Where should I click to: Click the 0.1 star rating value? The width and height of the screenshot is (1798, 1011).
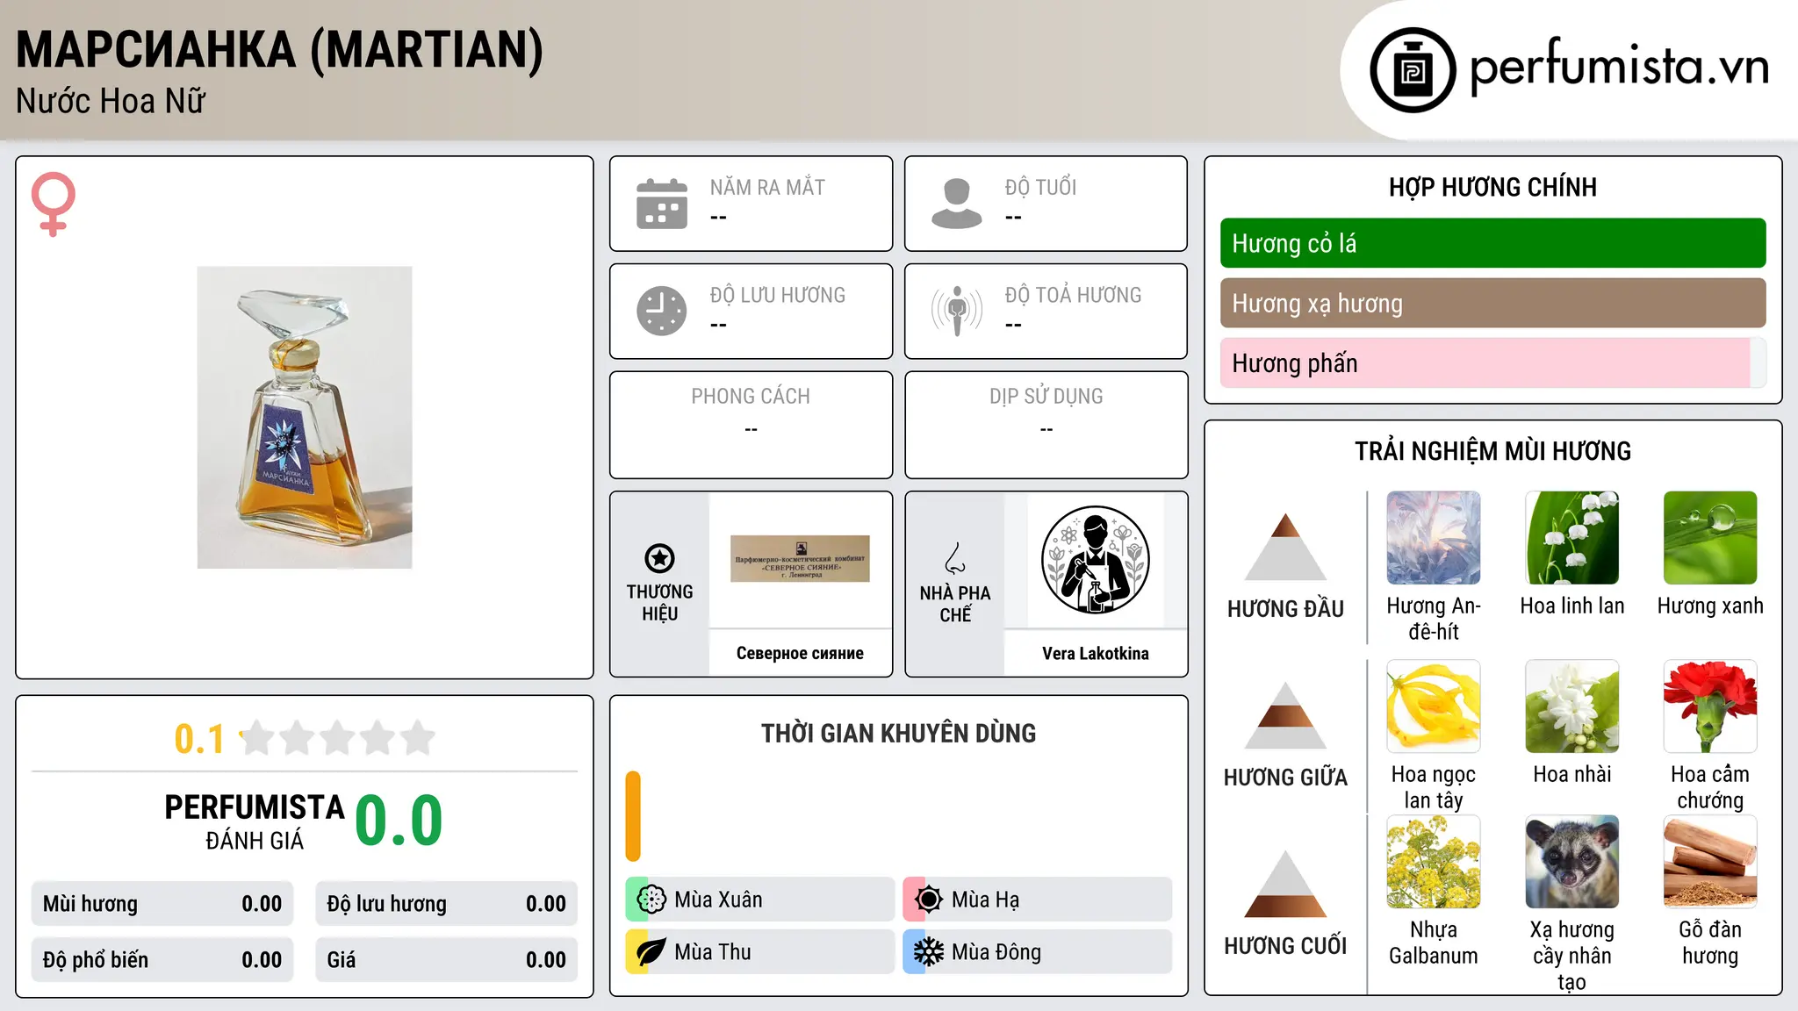199,739
